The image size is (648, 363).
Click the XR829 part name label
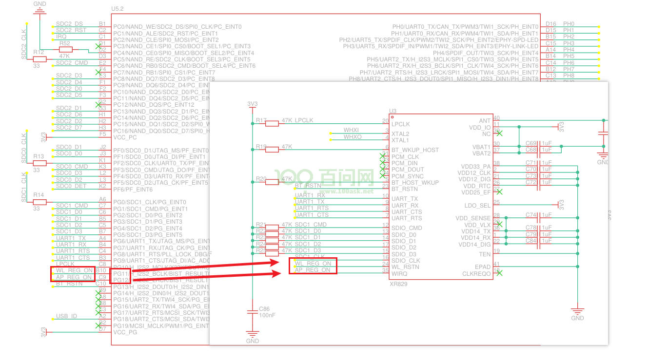[399, 284]
